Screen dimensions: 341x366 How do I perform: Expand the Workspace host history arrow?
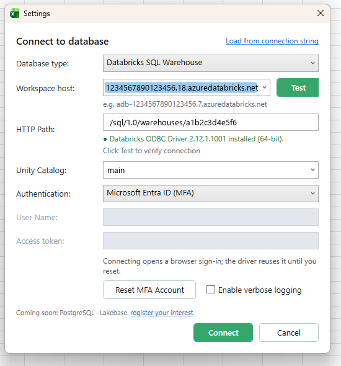coord(265,87)
